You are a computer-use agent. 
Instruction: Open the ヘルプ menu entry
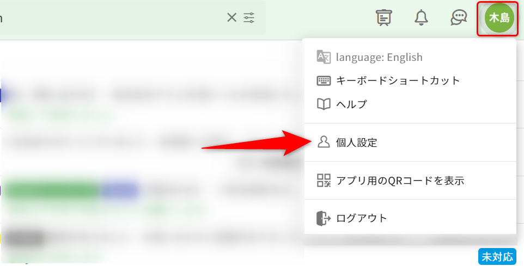[351, 104]
